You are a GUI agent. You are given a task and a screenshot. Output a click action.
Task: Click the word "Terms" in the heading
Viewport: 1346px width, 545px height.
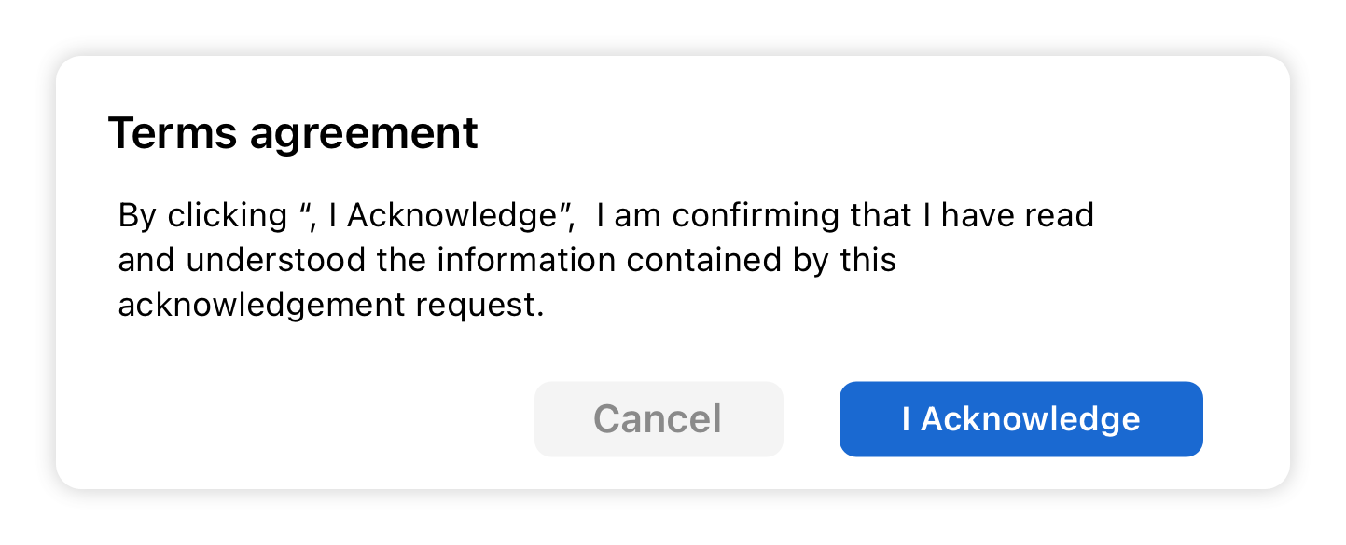coord(173,133)
